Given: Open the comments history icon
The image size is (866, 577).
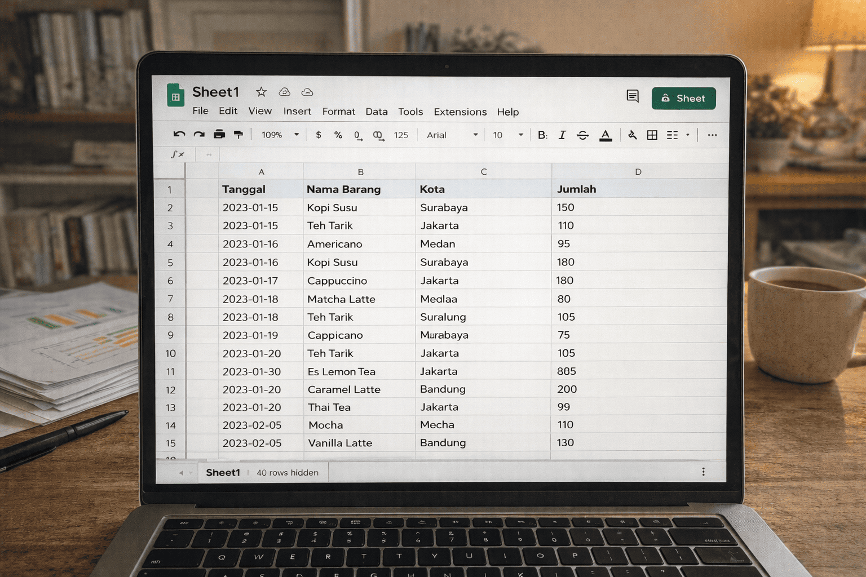Looking at the screenshot, I should (633, 96).
